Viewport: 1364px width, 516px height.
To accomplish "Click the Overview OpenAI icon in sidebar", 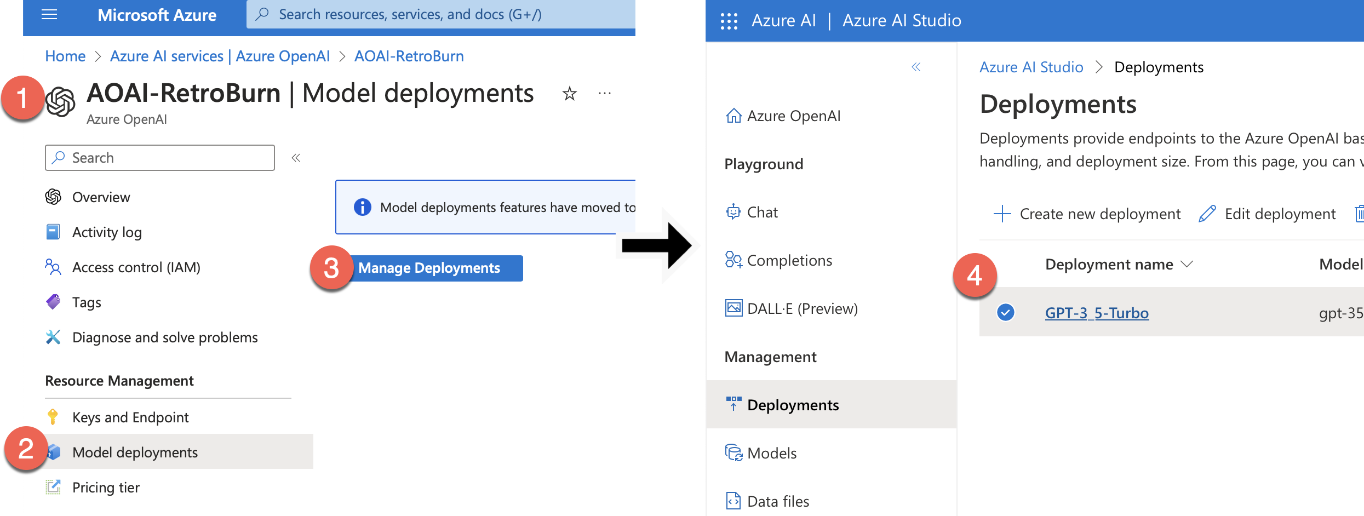I will point(53,197).
